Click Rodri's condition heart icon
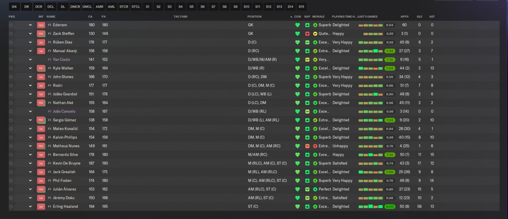The width and height of the screenshot is (508, 219). 298,85
